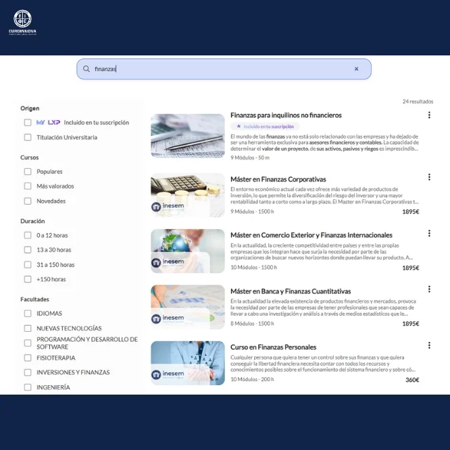Click the magnifying glass search icon

(86, 69)
